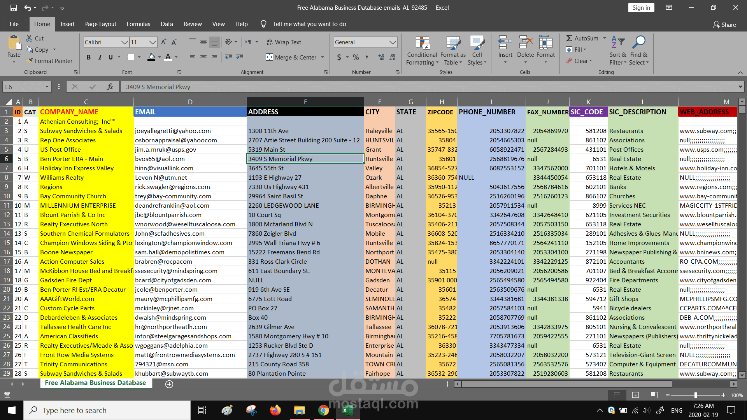Apply comma style number format

366,57
